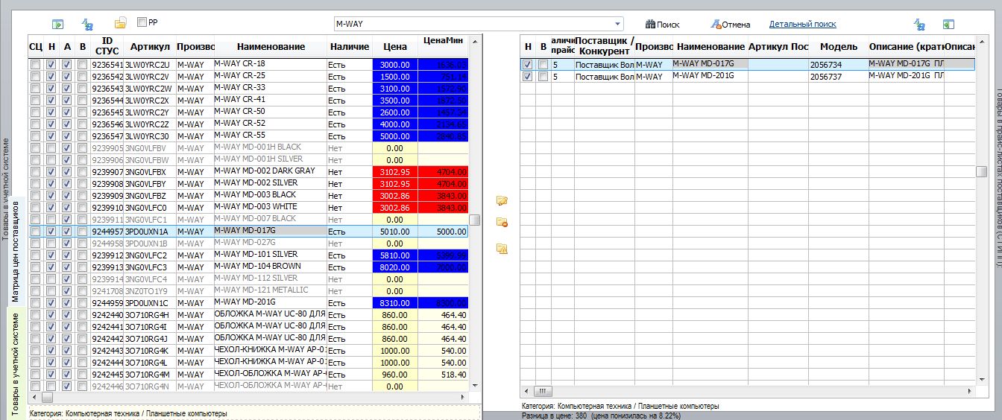Tick the Н checkbox for M-WAY MD-001H BLACK row

coord(51,148)
